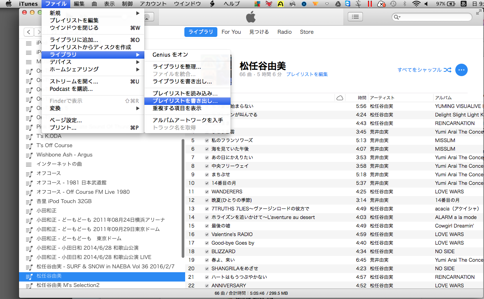Screen dimensions: 484x299
Task: Toggle checkbox for WANDERERS
Action: click(x=207, y=192)
